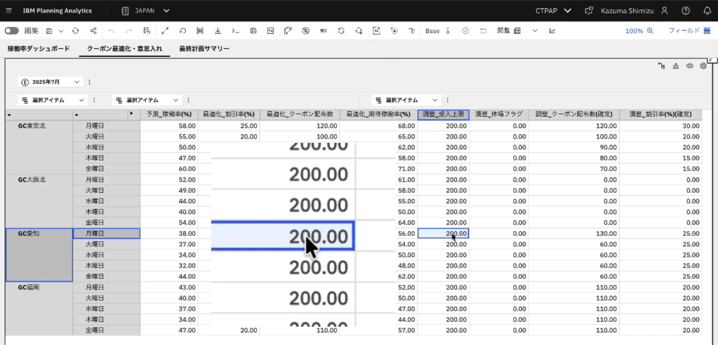Open the JAPAN book dropdown
The width and height of the screenshot is (718, 345).
tap(145, 11)
